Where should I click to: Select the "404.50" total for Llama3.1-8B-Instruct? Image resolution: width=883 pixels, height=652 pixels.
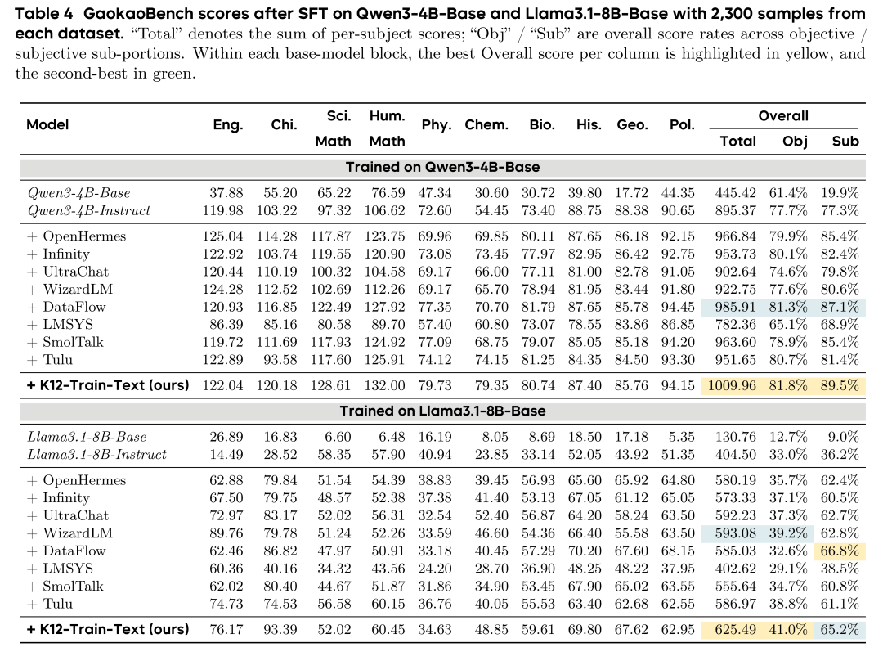[736, 455]
